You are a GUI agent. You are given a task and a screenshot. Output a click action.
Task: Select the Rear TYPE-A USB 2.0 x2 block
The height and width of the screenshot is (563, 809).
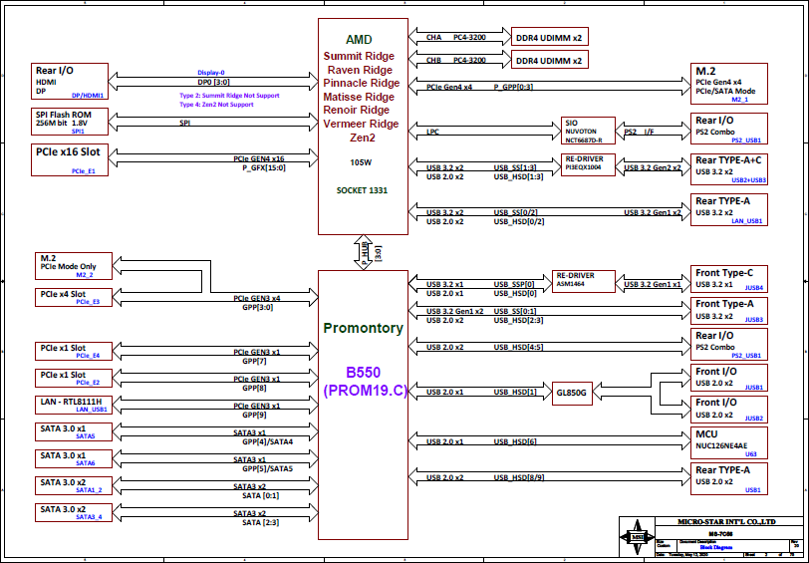tap(729, 479)
